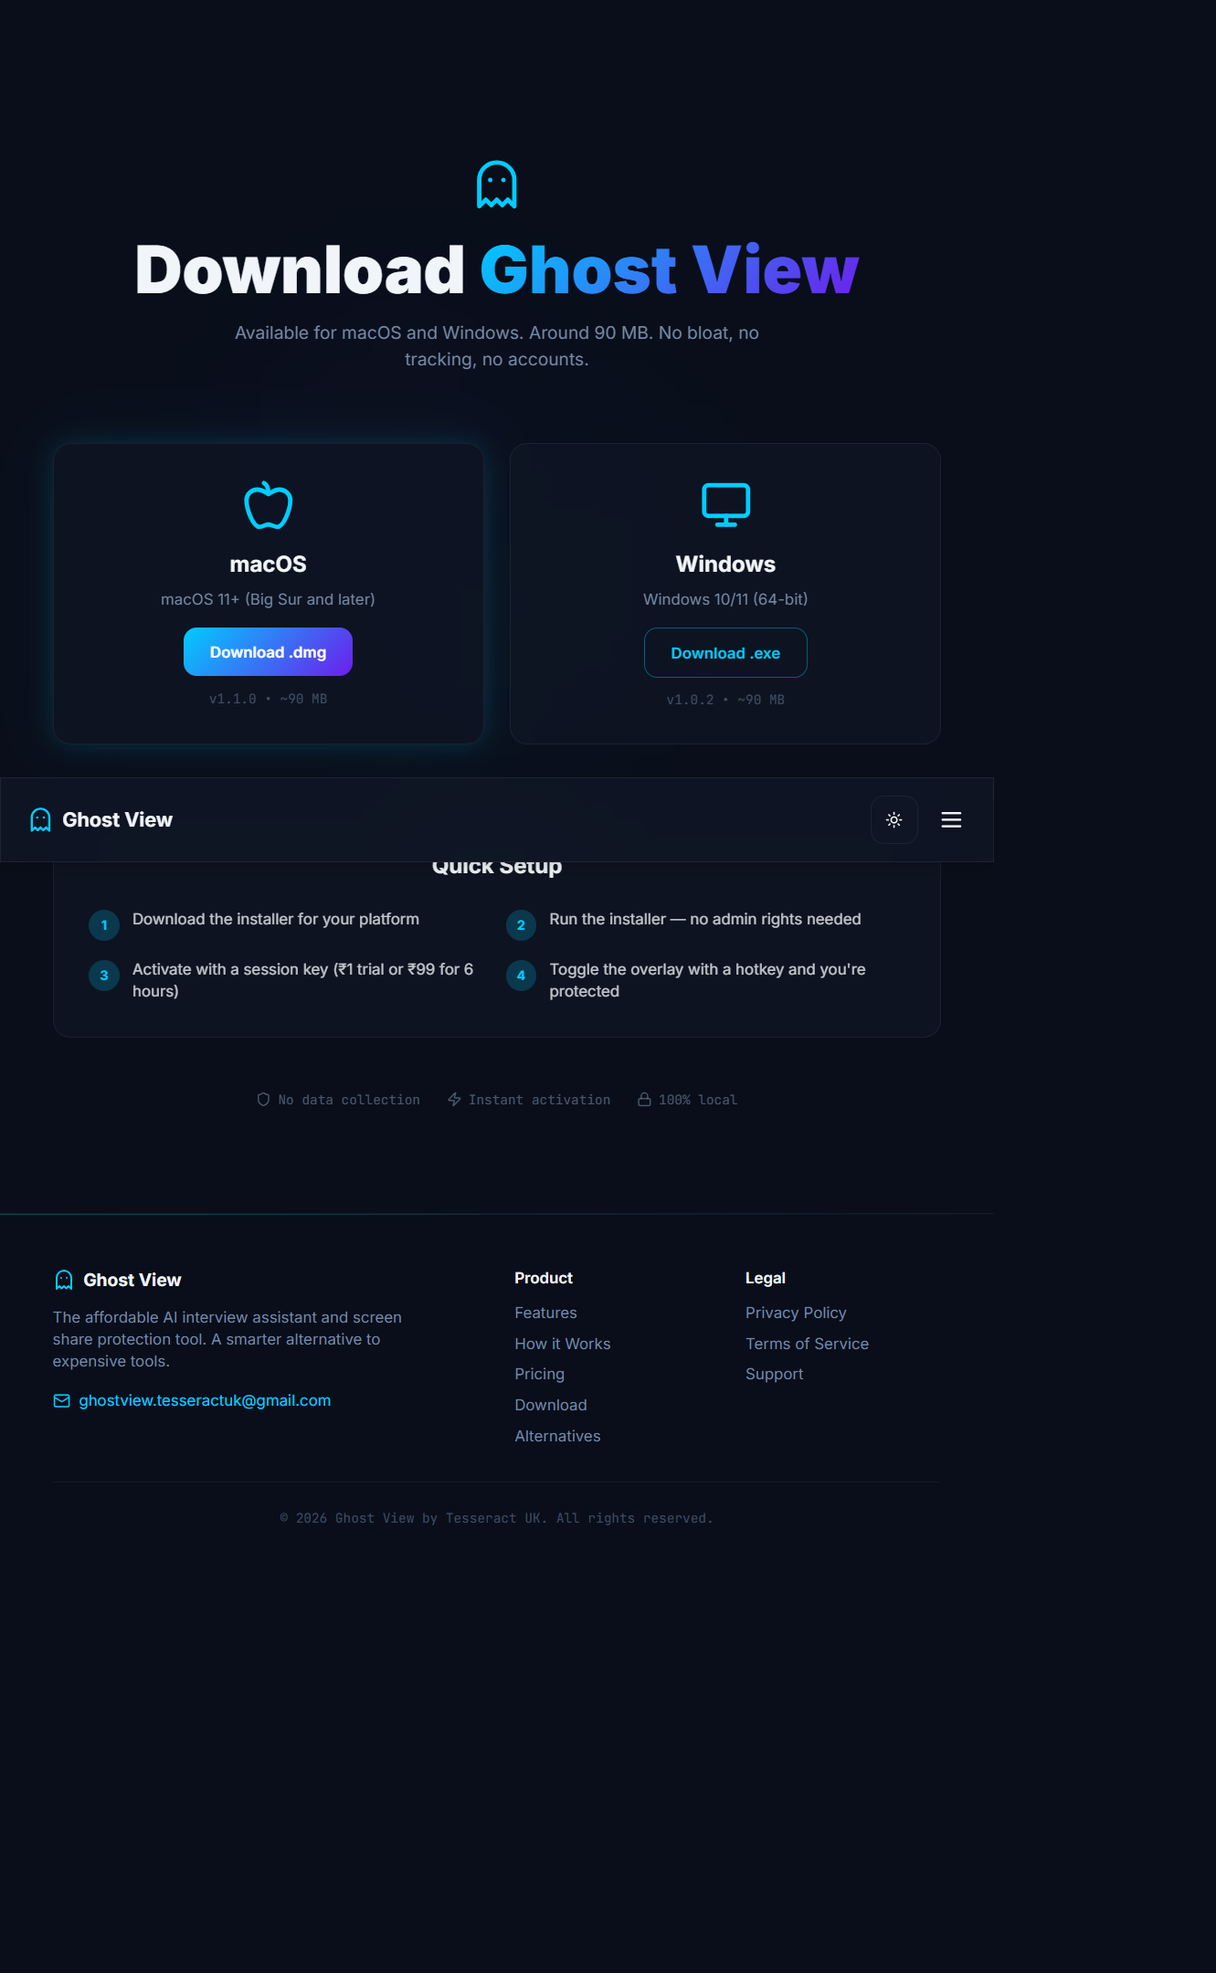This screenshot has width=1216, height=1973.
Task: Toggle light theme with the sun button
Action: (894, 820)
